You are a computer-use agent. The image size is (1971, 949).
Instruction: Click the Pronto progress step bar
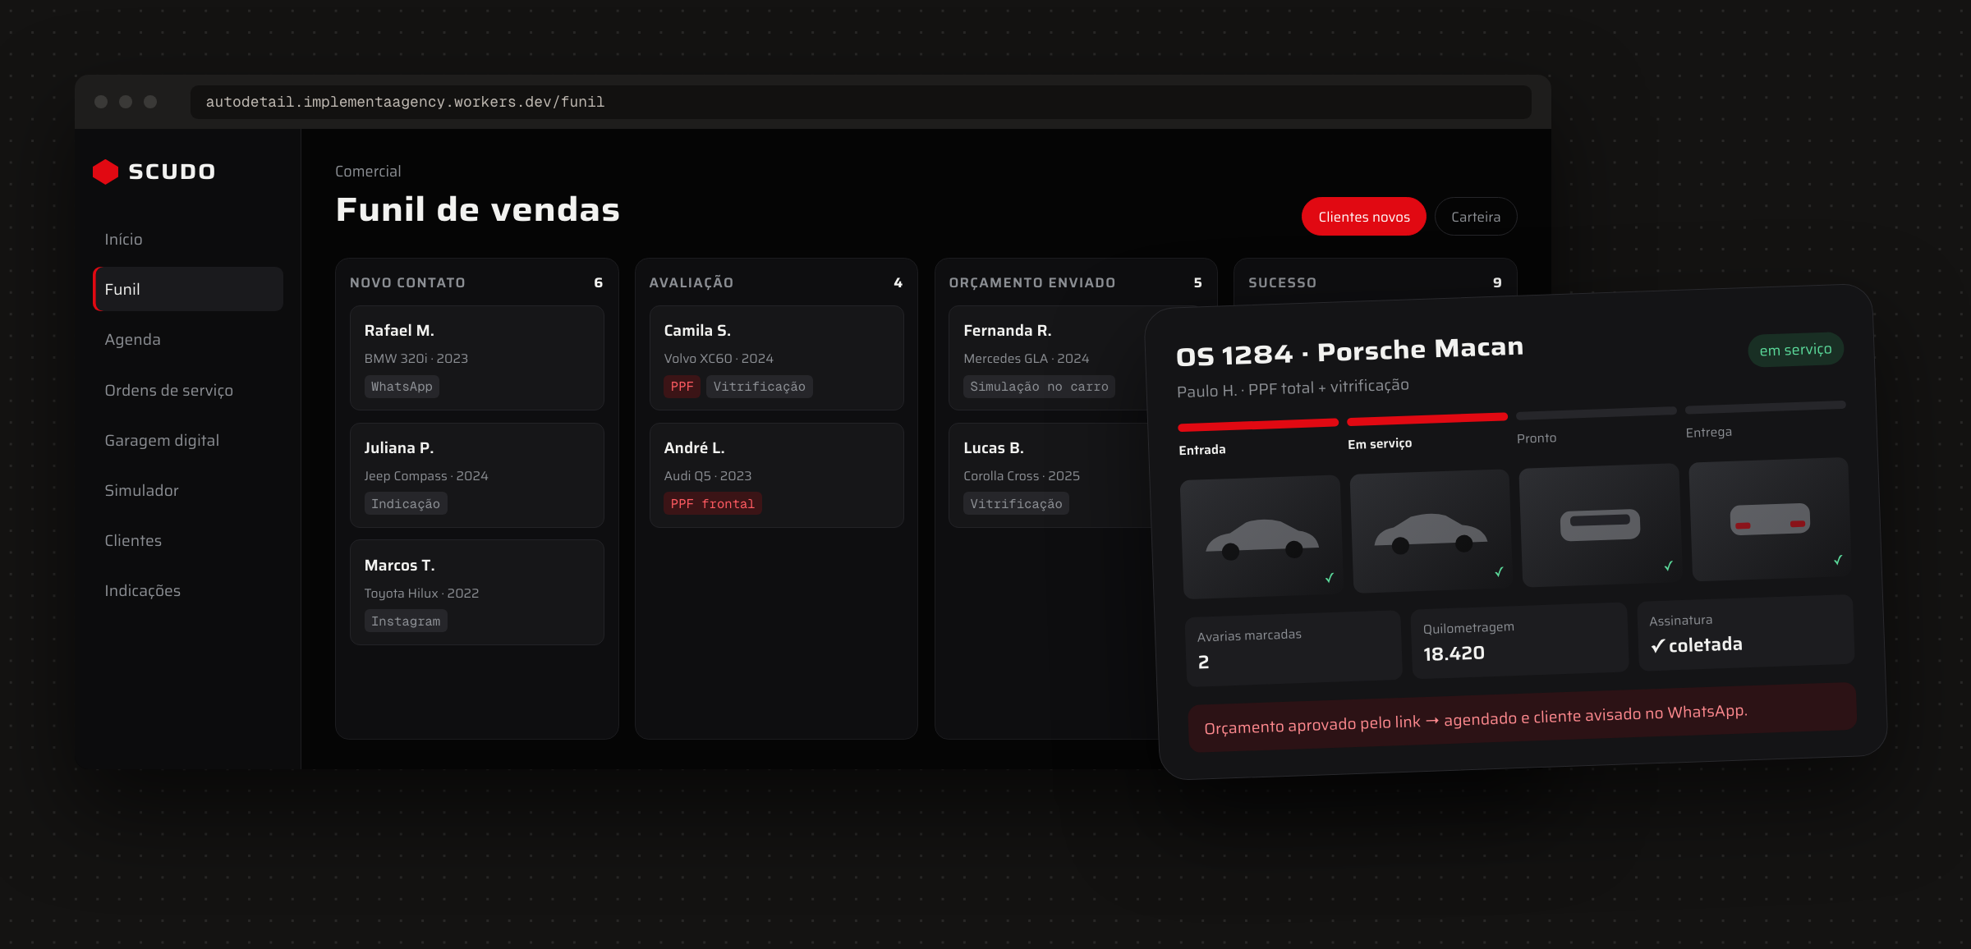[1596, 412]
